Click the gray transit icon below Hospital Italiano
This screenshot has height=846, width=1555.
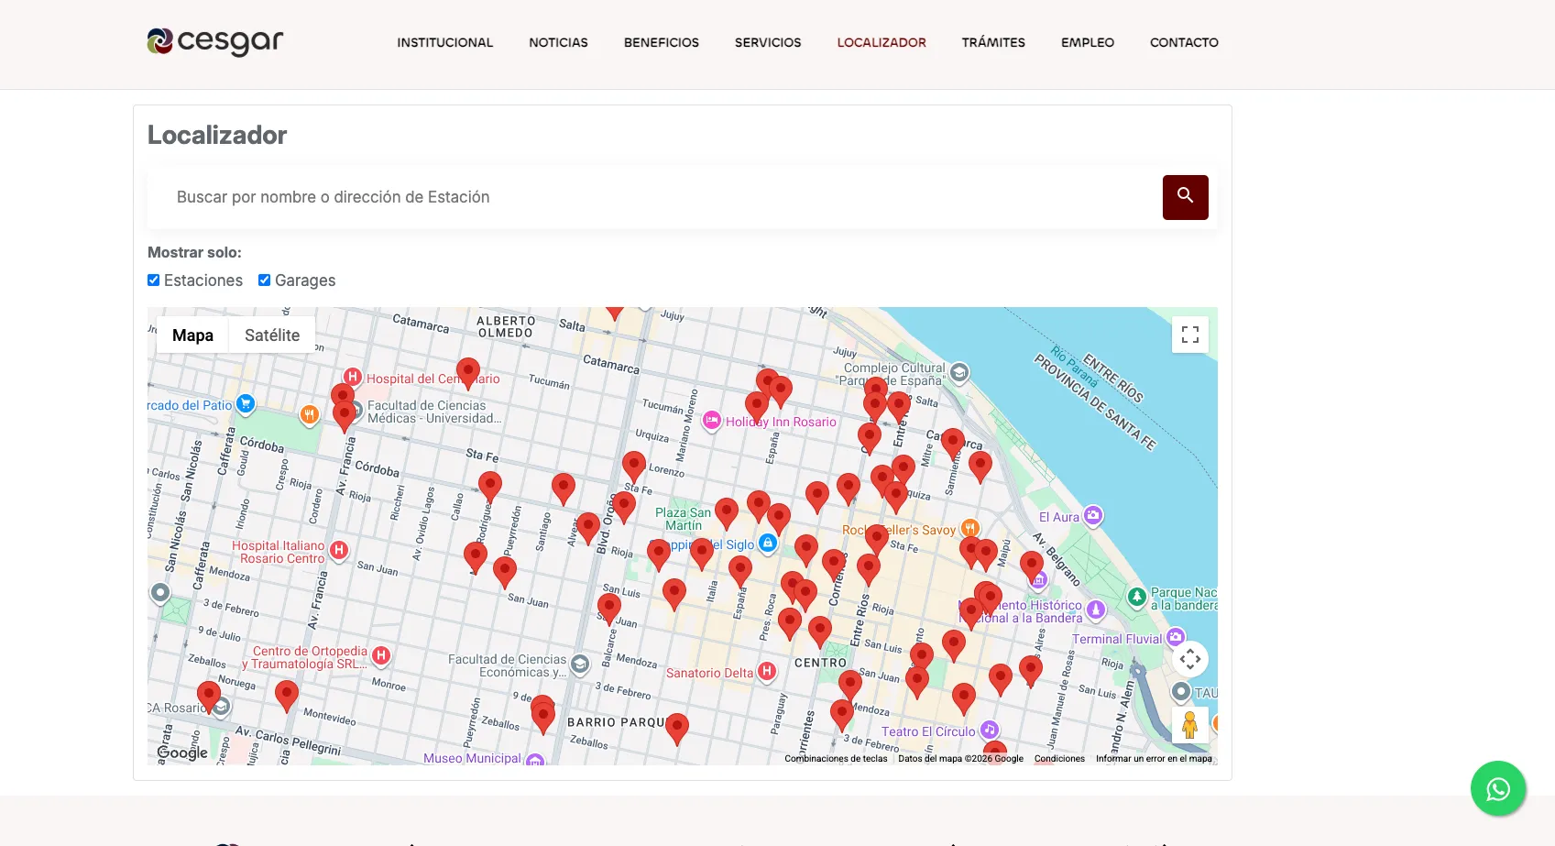pos(160,593)
